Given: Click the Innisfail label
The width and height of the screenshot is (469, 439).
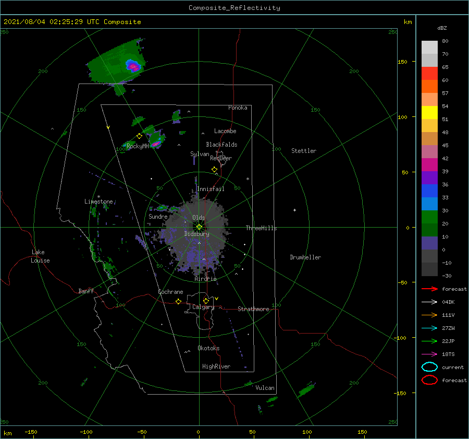Looking at the screenshot, I should click(x=211, y=189).
